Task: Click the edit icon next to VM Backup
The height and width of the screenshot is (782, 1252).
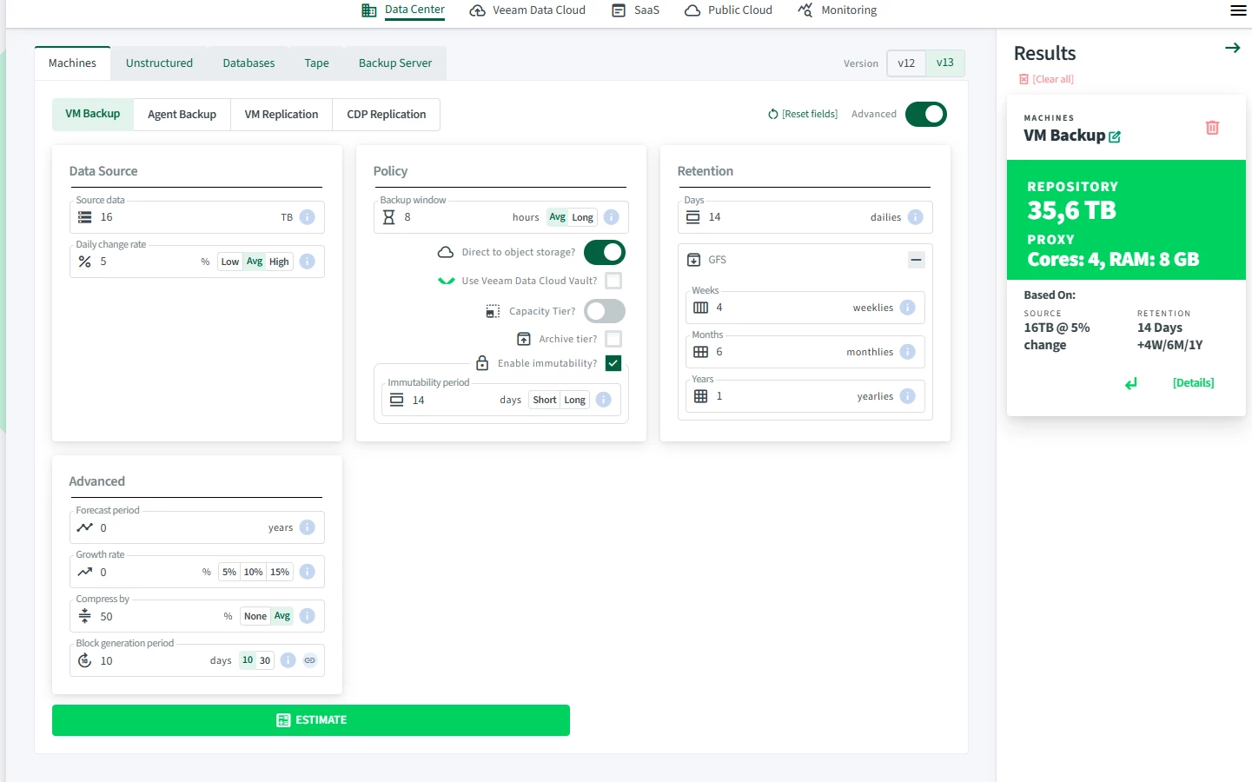Action: pos(1115,136)
